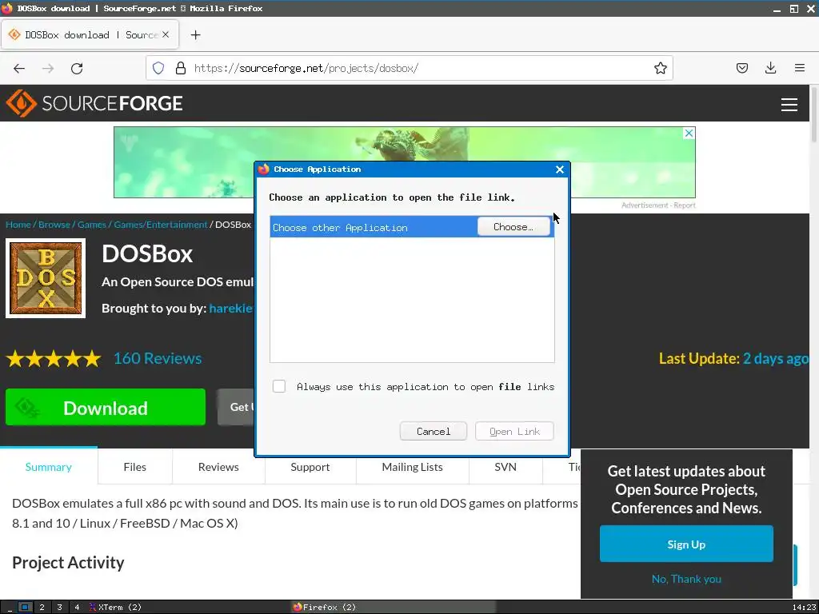Dismiss with No, Thank you

pos(686,579)
